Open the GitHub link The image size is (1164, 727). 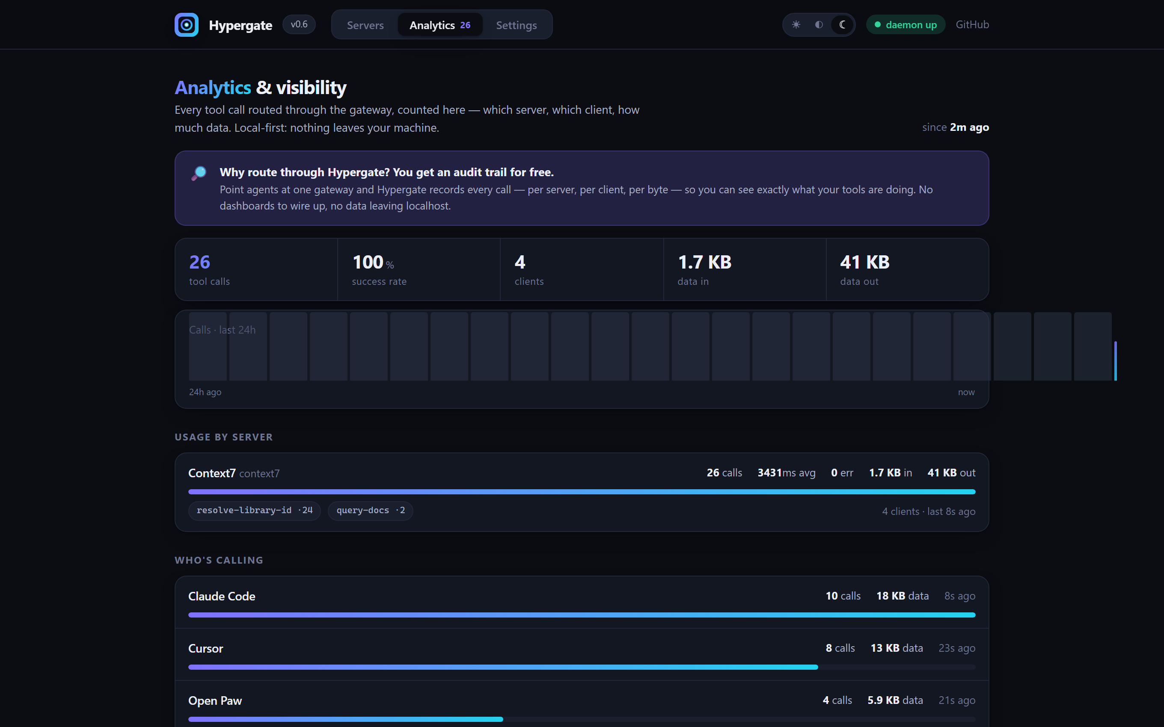point(972,24)
